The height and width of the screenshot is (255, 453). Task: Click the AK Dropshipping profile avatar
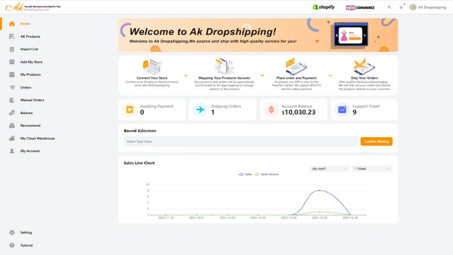point(413,7)
